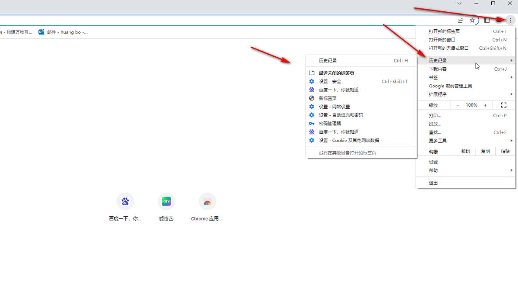
Task: Reopen 密码管理器 history entry
Action: (x=361, y=124)
